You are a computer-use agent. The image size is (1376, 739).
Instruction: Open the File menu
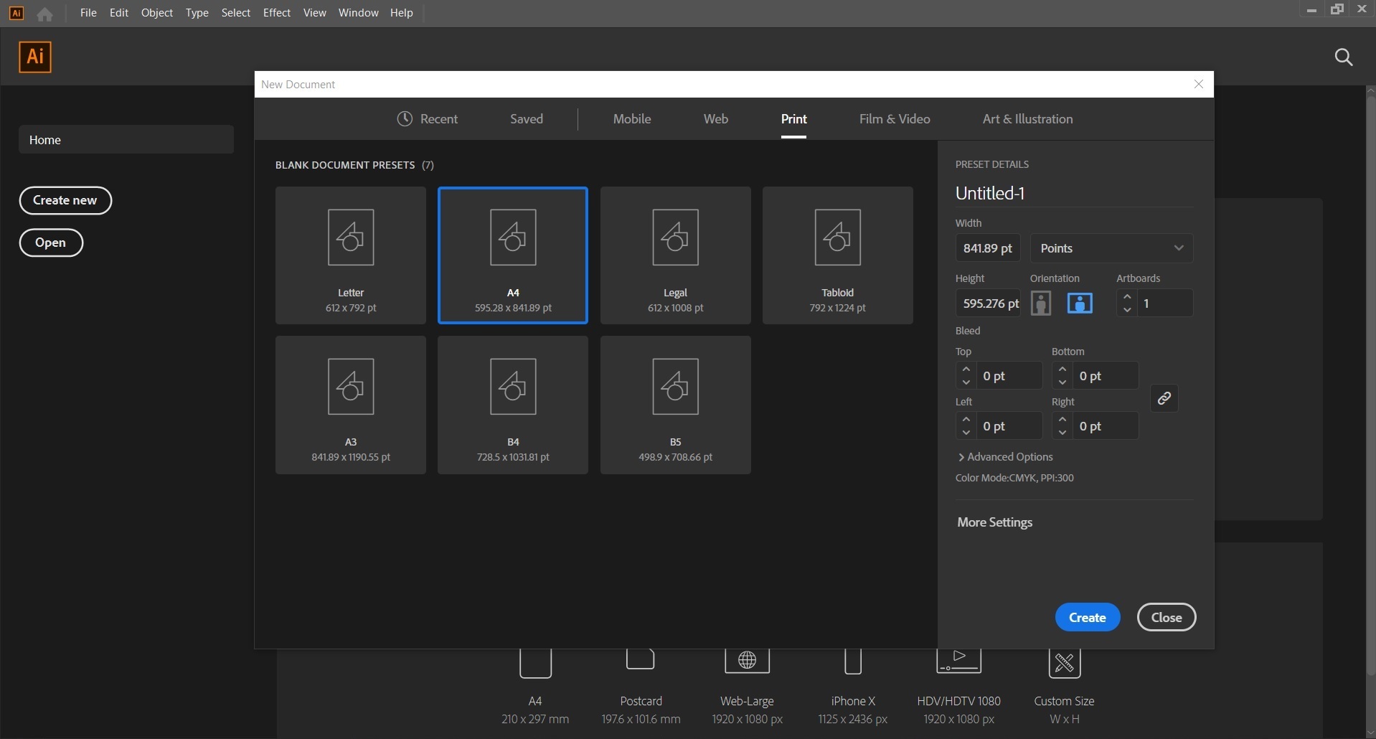point(88,13)
